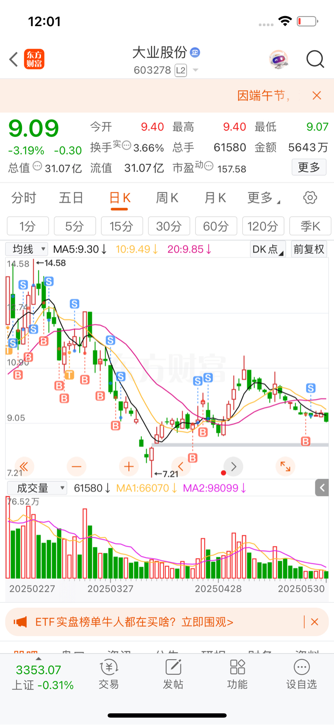
Task: Select the 120分 interval button
Action: click(x=263, y=226)
